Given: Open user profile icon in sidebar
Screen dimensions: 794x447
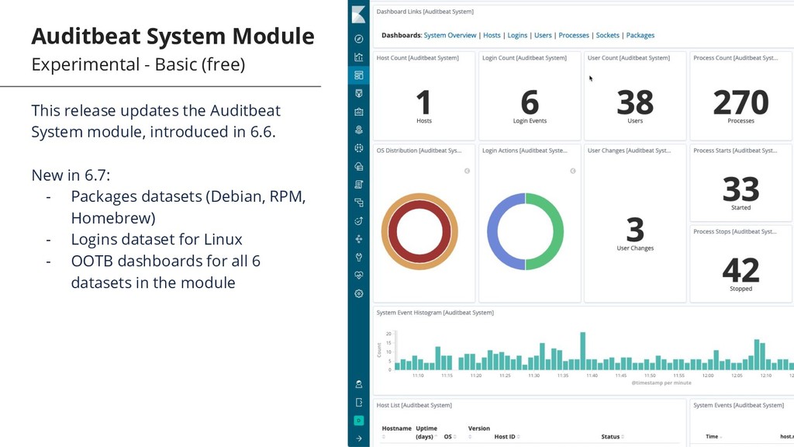Looking at the screenshot, I should tap(358, 384).
